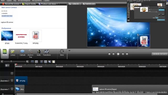
Task: Open the Справка menu
Action: 46,1
